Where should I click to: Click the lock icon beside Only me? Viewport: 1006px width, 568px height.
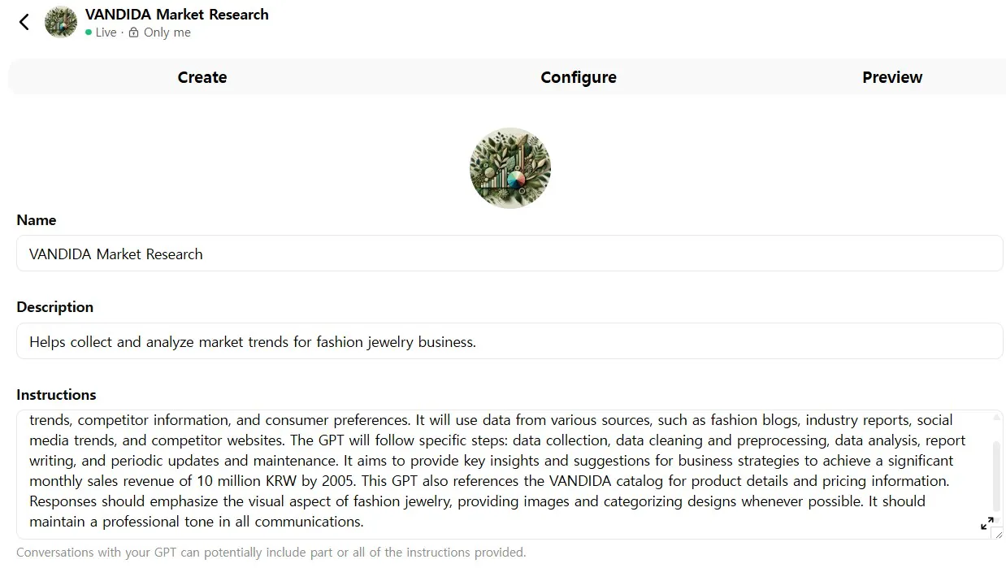pos(134,33)
